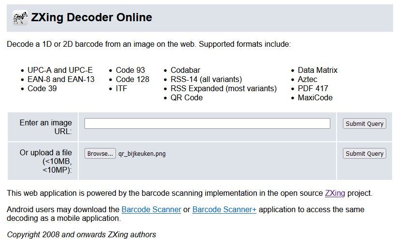This screenshot has height=244, width=395.
Task: Click the ZXing Decoder Online heading
Action: tap(91, 17)
